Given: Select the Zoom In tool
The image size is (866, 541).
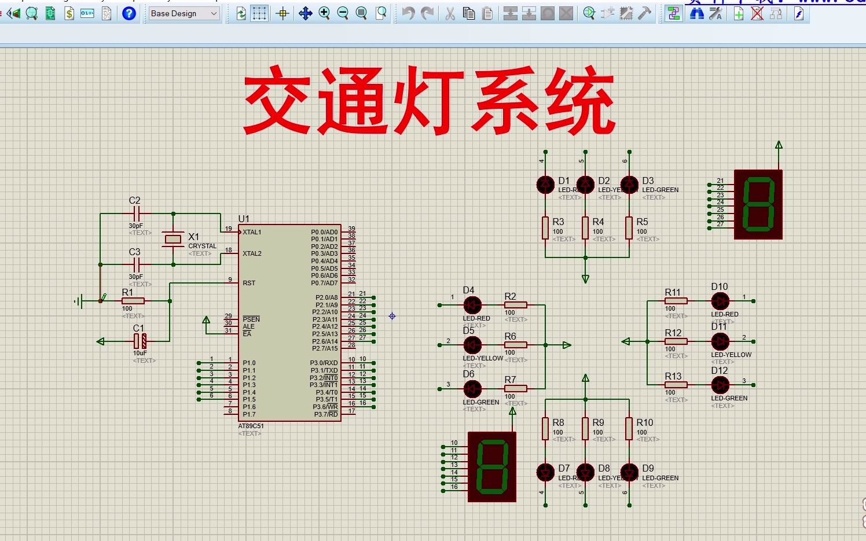Looking at the screenshot, I should 324,13.
